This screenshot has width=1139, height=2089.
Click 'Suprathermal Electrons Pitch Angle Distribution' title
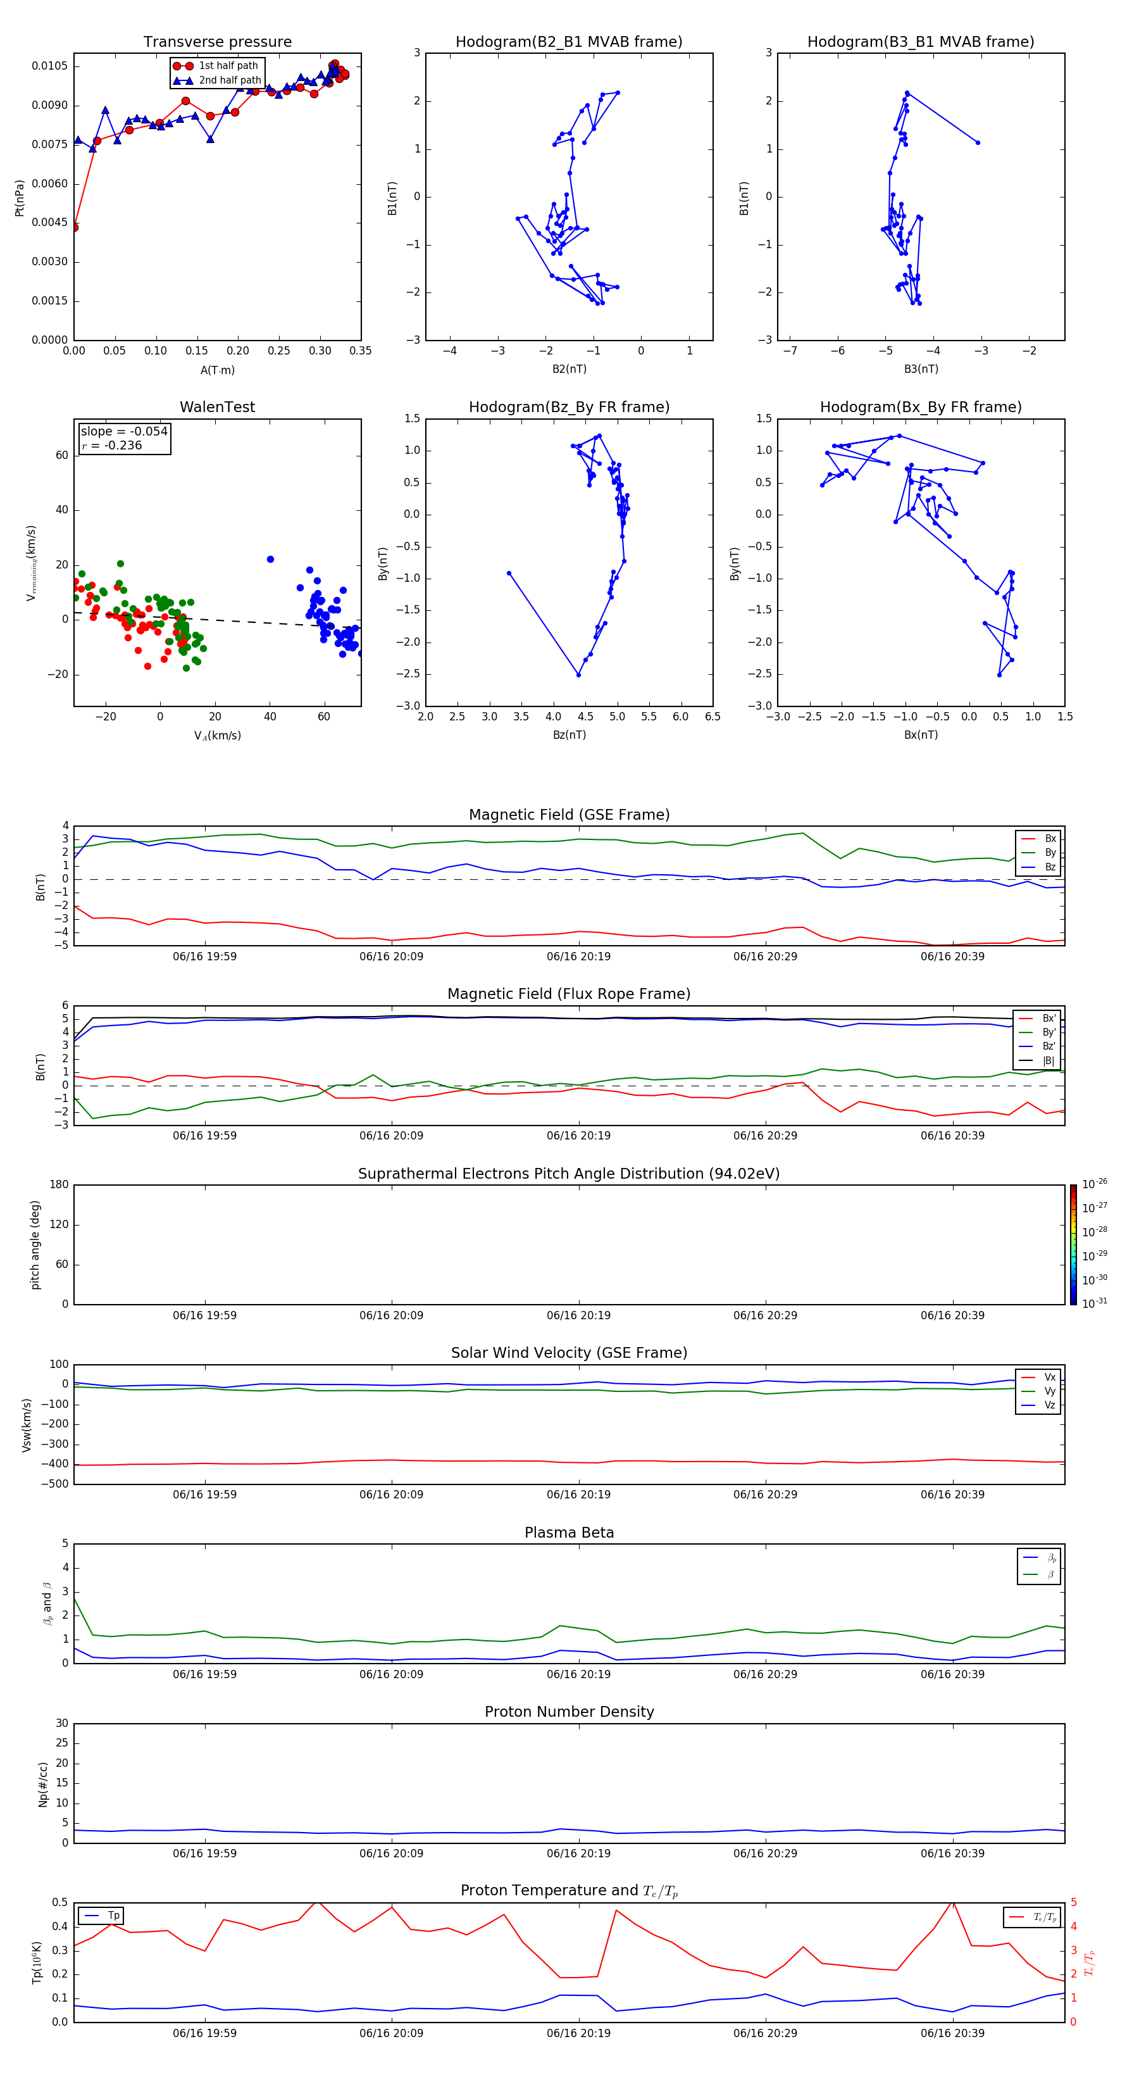click(x=569, y=1174)
